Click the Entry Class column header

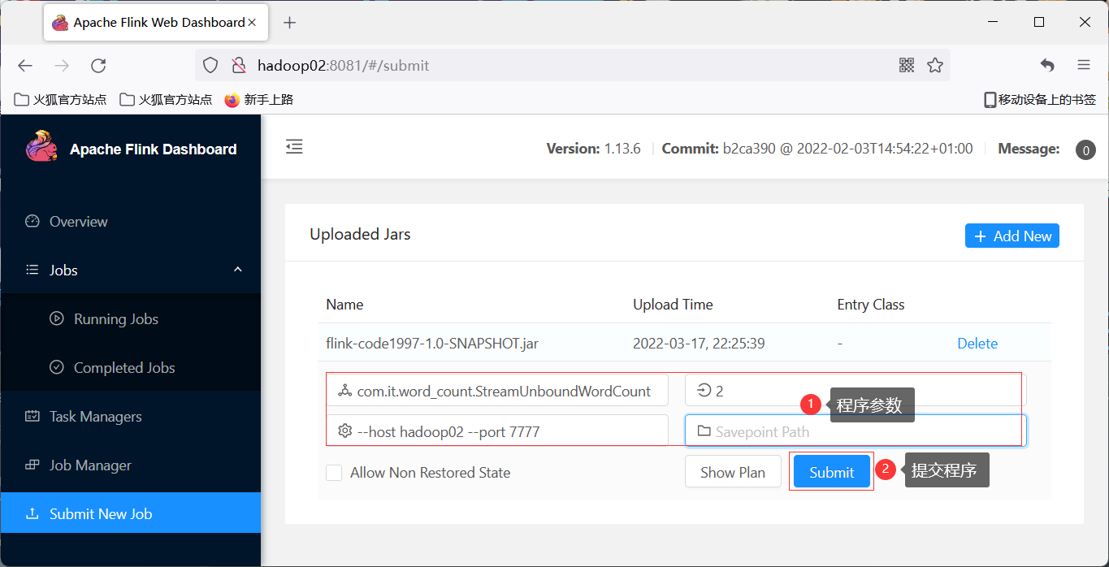click(871, 305)
